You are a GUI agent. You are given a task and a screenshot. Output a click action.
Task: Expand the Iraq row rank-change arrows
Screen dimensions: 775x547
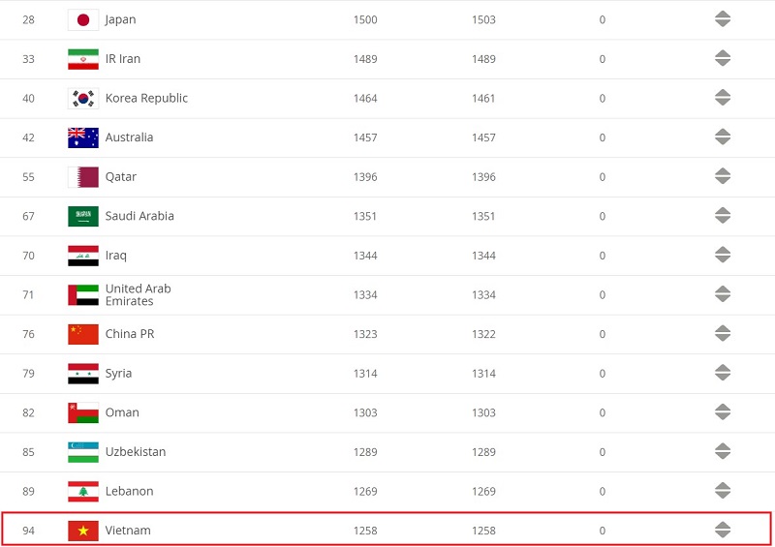point(723,255)
